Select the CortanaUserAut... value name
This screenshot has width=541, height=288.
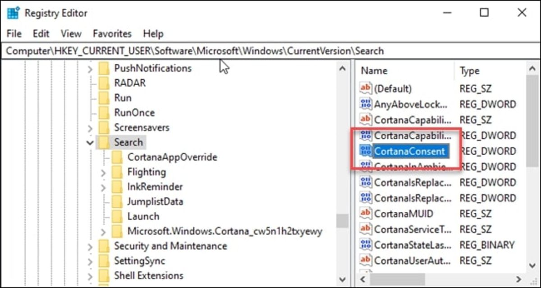(x=413, y=261)
